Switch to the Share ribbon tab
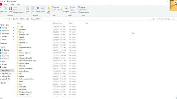The width and height of the screenshot is (177, 99). point(12,4)
